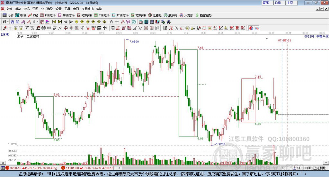Open the 行情 market quotes view
This screenshot has width=329, height=177.
click(x=8, y=15)
